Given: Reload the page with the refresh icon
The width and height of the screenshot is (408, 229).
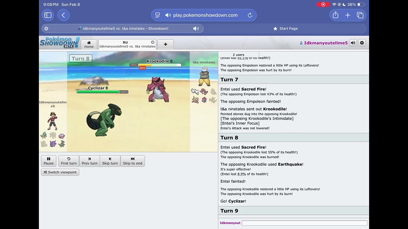Looking at the screenshot, I should pos(250,15).
